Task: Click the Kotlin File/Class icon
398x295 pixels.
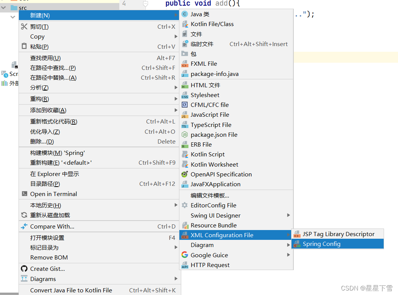Action: (x=185, y=24)
